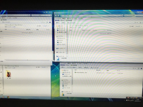Toggle preview pane in the bottom-right Explorer window
The height and width of the screenshot is (107, 143).
(138, 68)
